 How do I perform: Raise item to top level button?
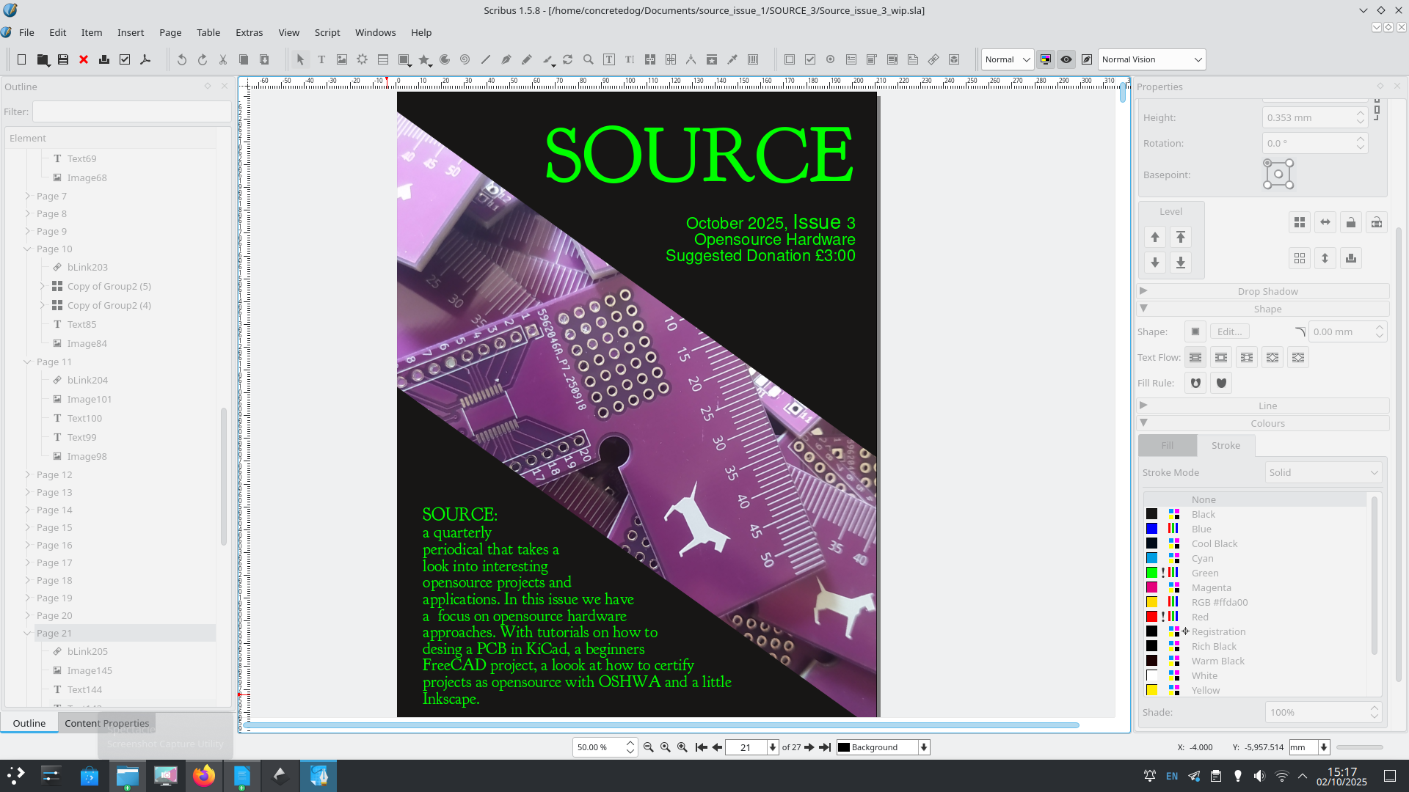tap(1181, 237)
